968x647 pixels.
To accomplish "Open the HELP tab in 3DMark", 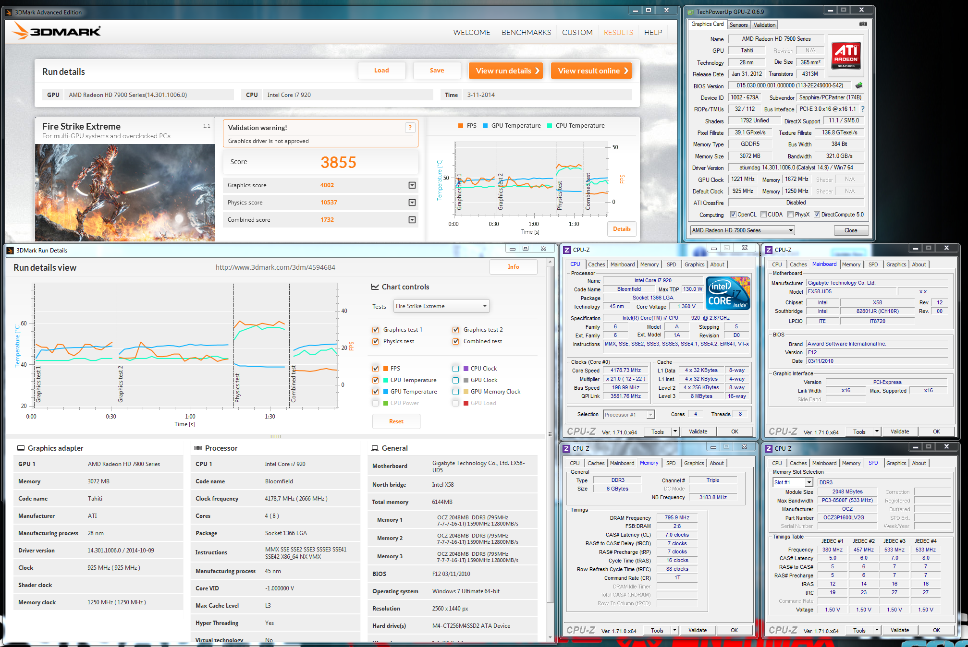I will [653, 33].
